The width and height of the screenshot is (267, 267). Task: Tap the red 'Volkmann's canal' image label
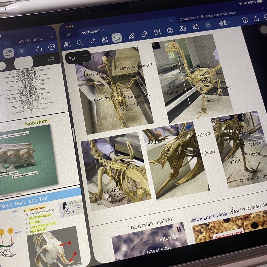228,235
